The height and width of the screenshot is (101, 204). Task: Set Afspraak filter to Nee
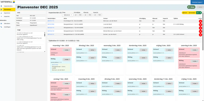pos(90,15)
